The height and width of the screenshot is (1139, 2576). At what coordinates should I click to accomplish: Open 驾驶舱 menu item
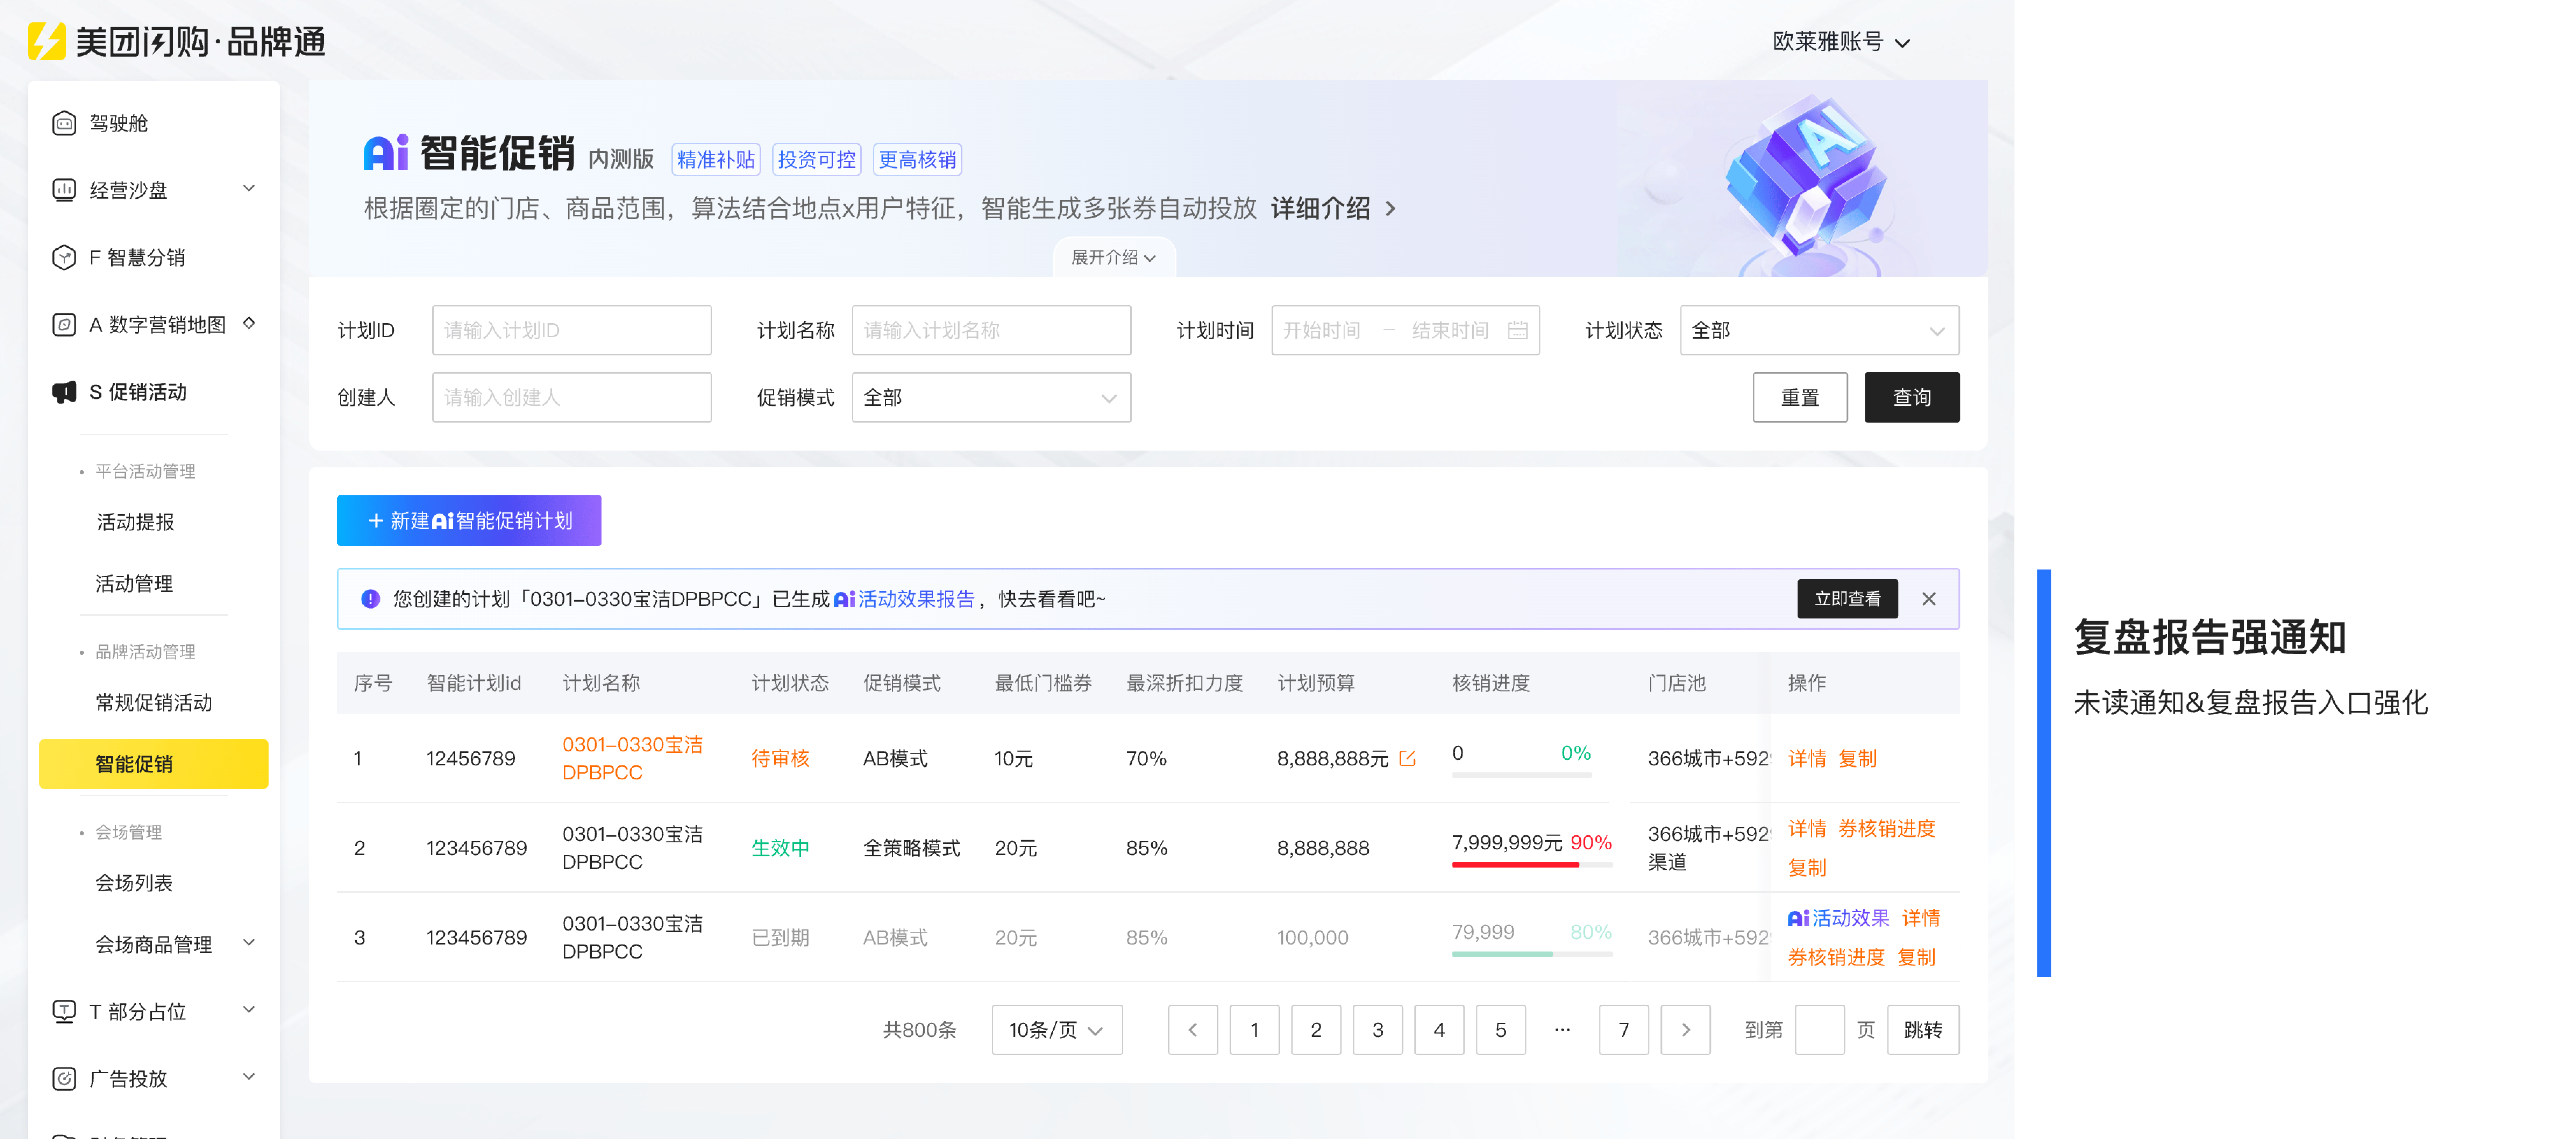point(119,123)
